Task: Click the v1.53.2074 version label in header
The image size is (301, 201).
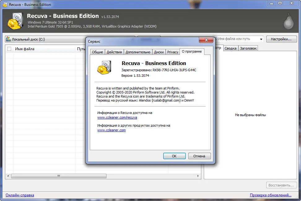Action: [x=110, y=17]
